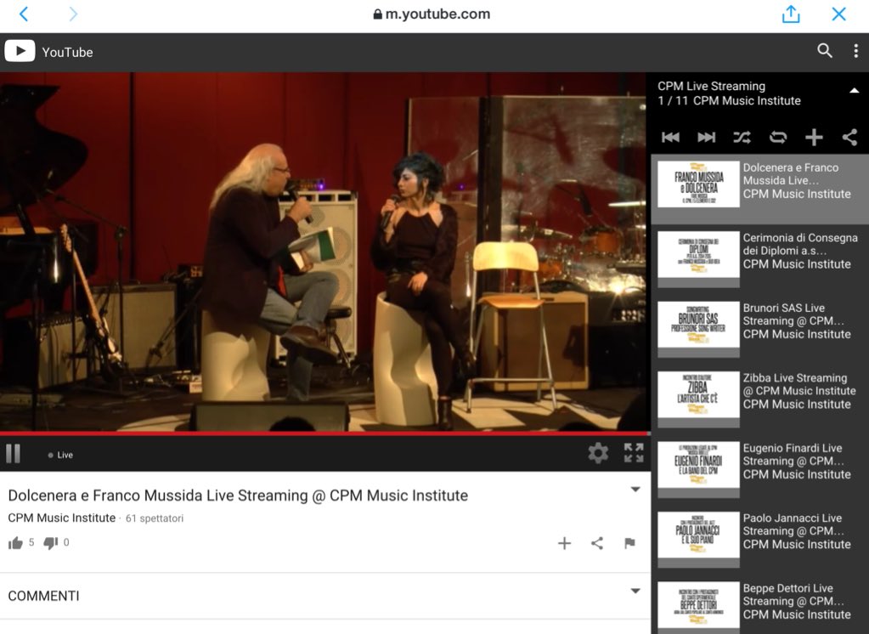This screenshot has height=634, width=869.
Task: Toggle playlist repeat loop
Action: coord(778,137)
